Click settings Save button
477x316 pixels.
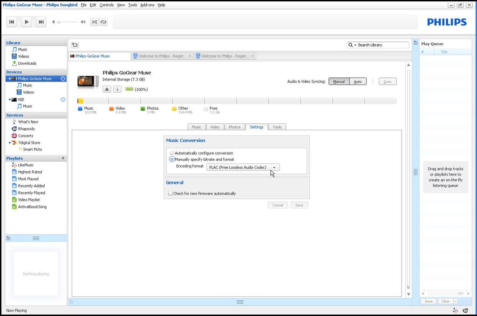(x=300, y=205)
